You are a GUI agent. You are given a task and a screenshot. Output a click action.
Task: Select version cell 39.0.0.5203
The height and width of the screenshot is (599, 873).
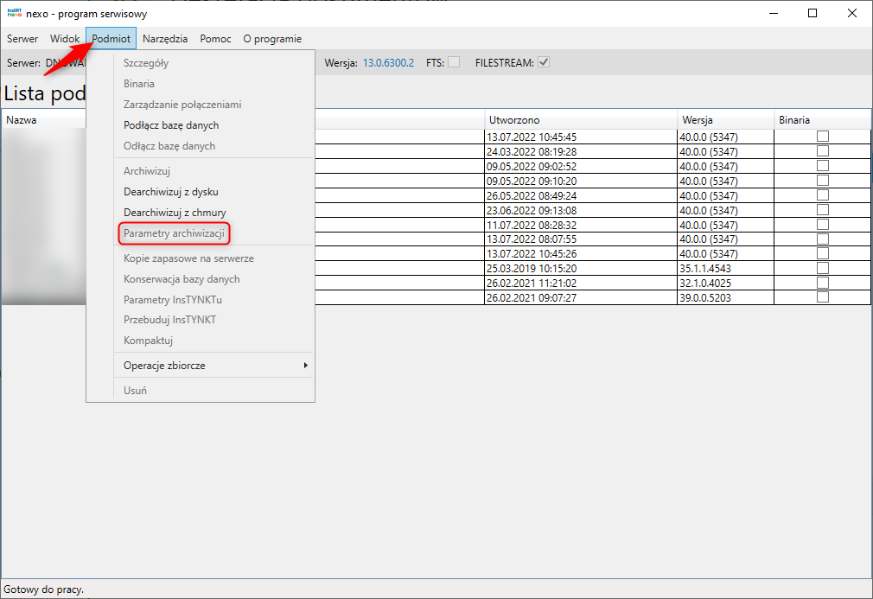725,297
